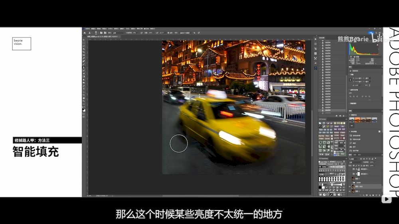Toggle the Layer Mask checkbox in TK7 RapidMask
399x224 pixels.
pos(319,162)
